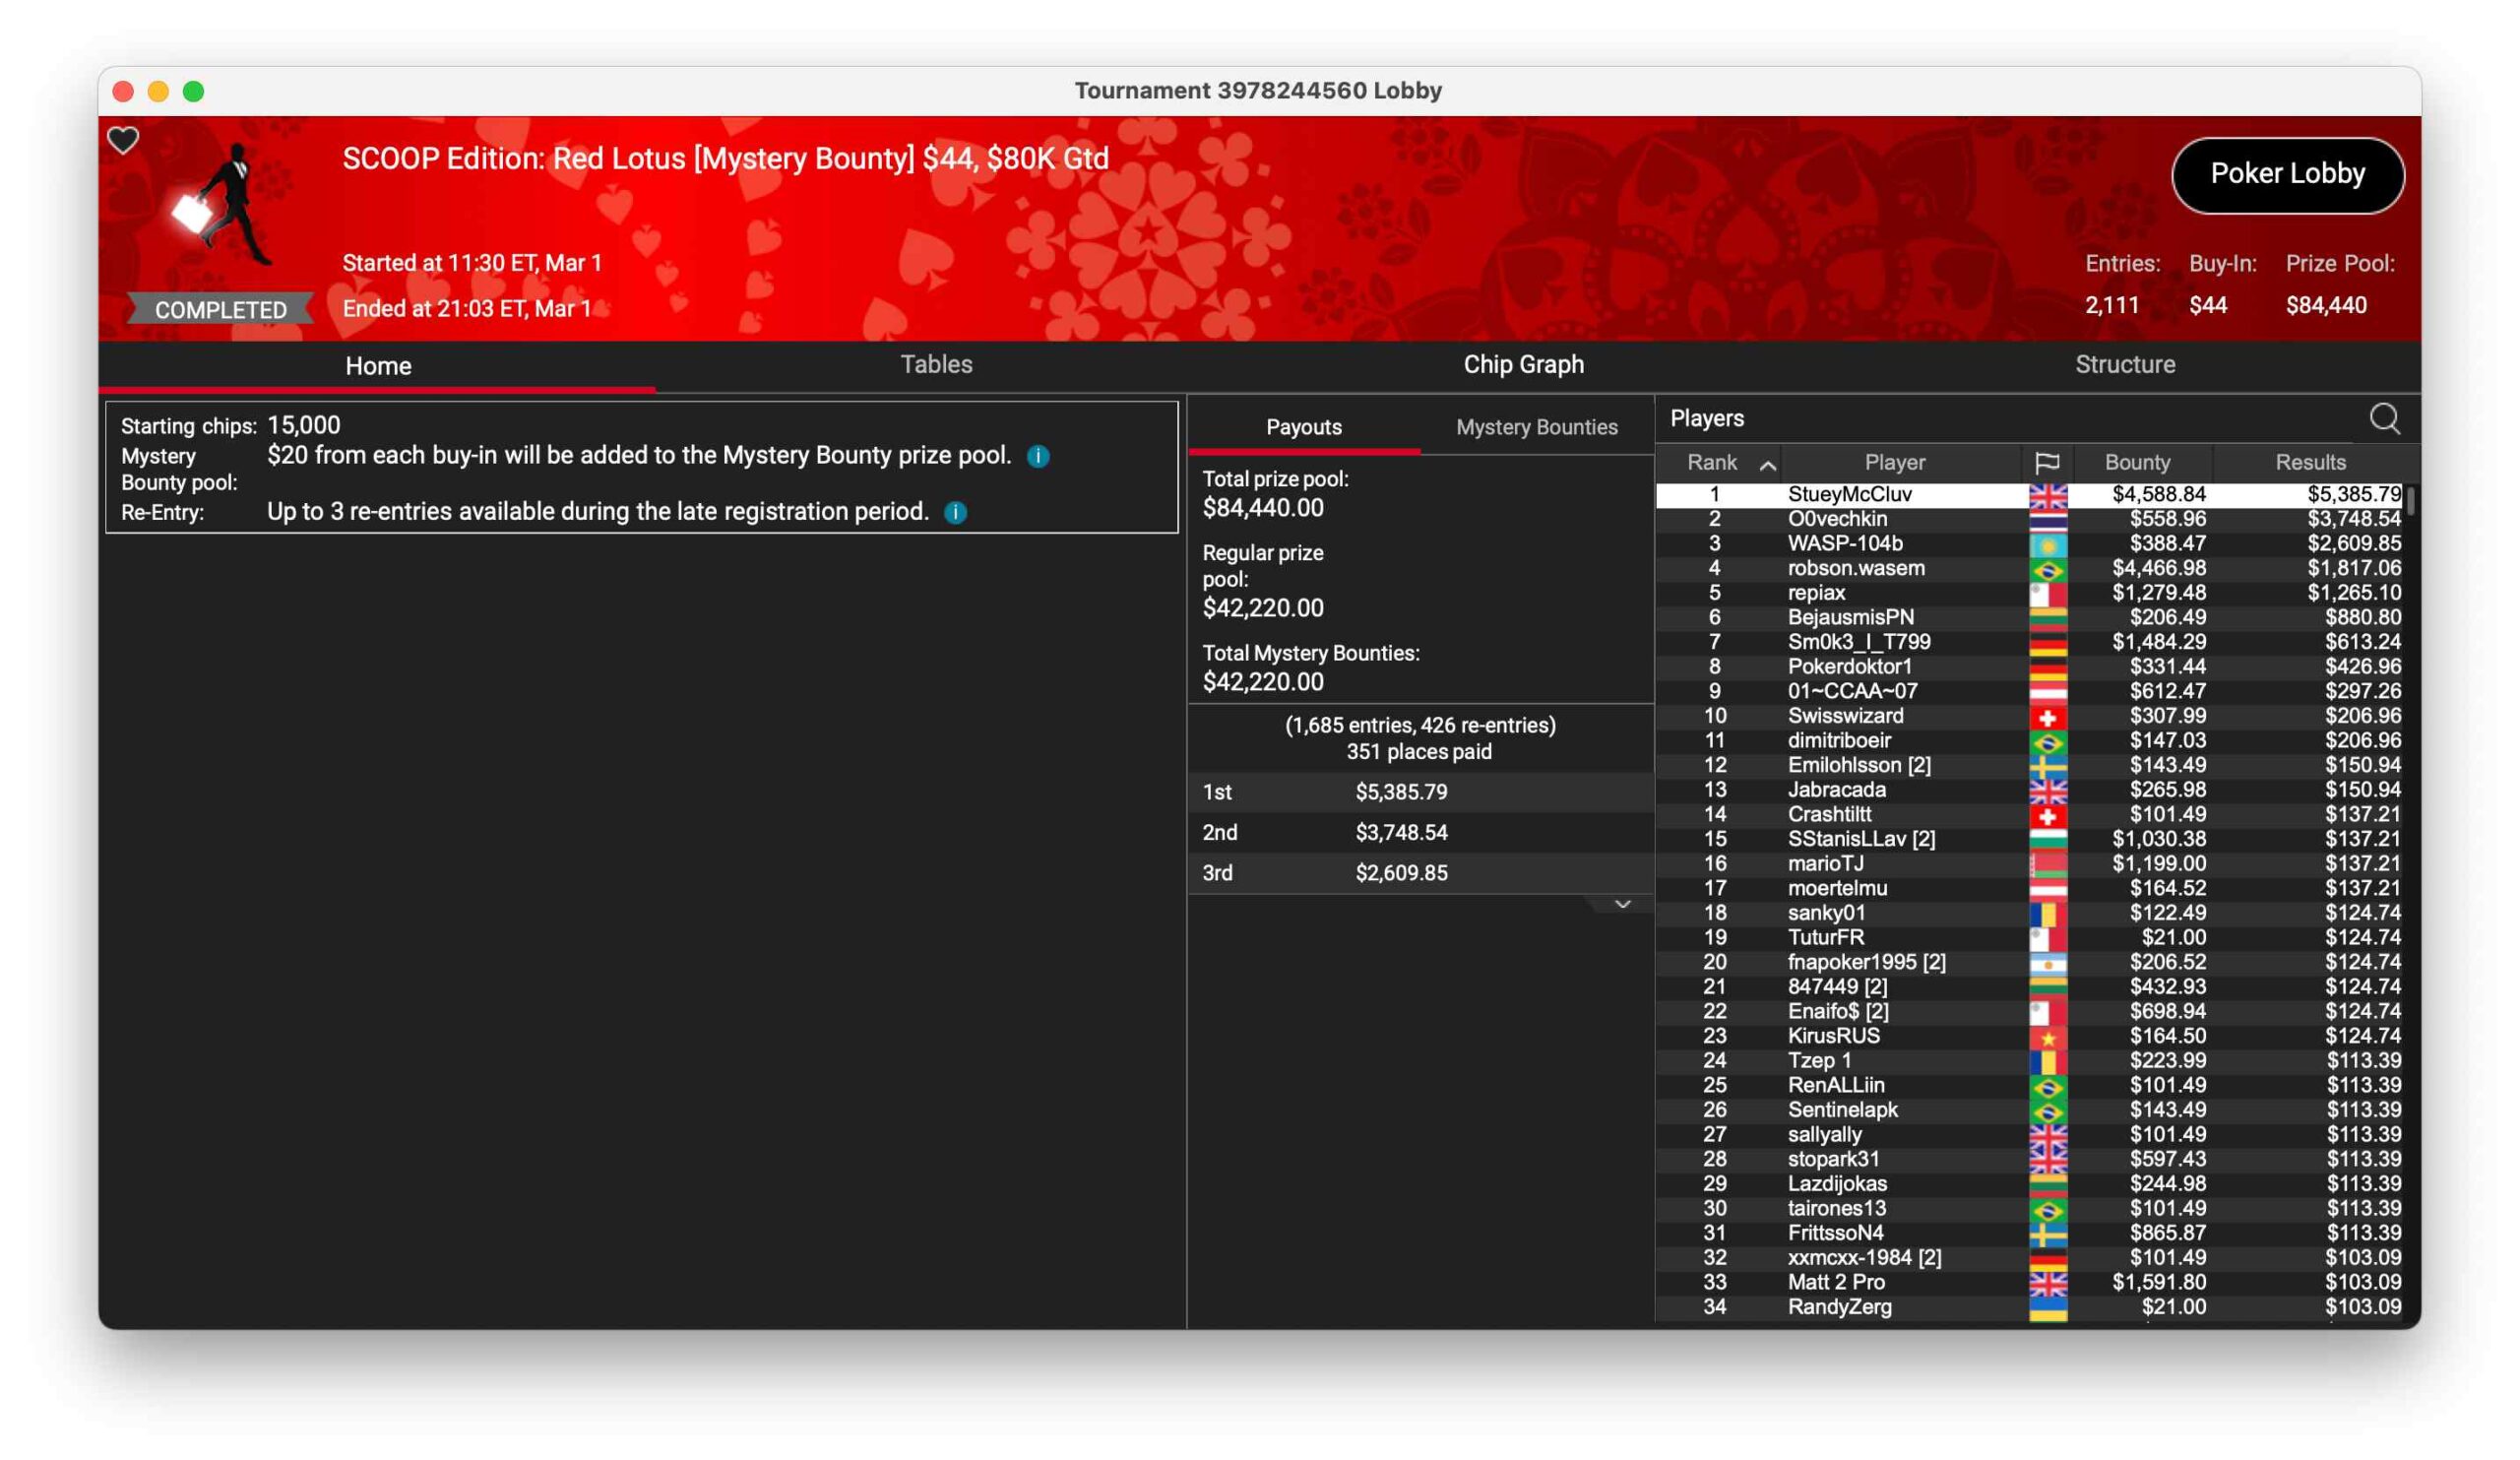The image size is (2520, 1460).
Task: Open the Tables tab
Action: point(936,365)
